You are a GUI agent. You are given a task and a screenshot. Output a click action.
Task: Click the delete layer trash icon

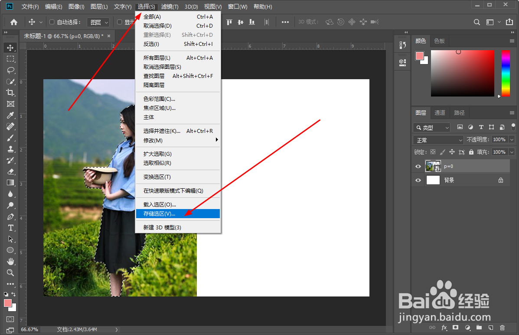pos(502,328)
